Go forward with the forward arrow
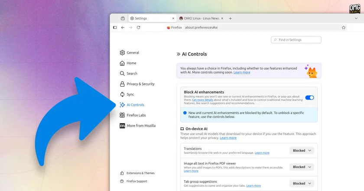The image size is (364, 191). [x=131, y=27]
